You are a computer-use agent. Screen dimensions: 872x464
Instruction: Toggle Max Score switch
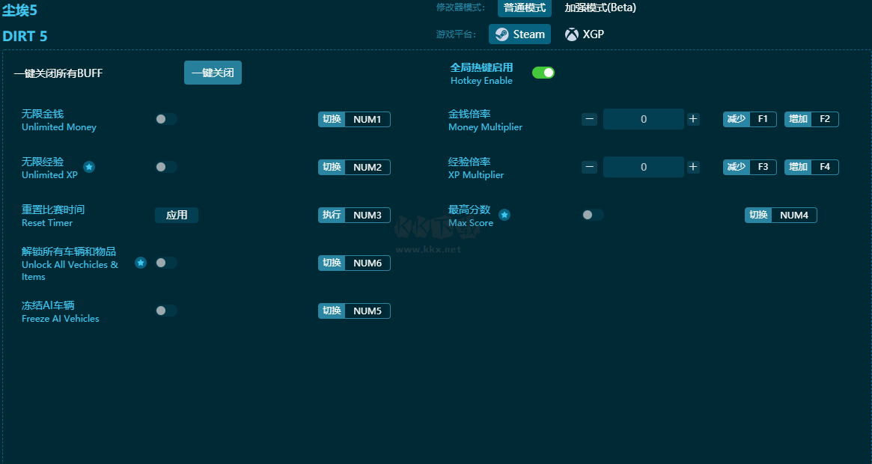point(593,215)
